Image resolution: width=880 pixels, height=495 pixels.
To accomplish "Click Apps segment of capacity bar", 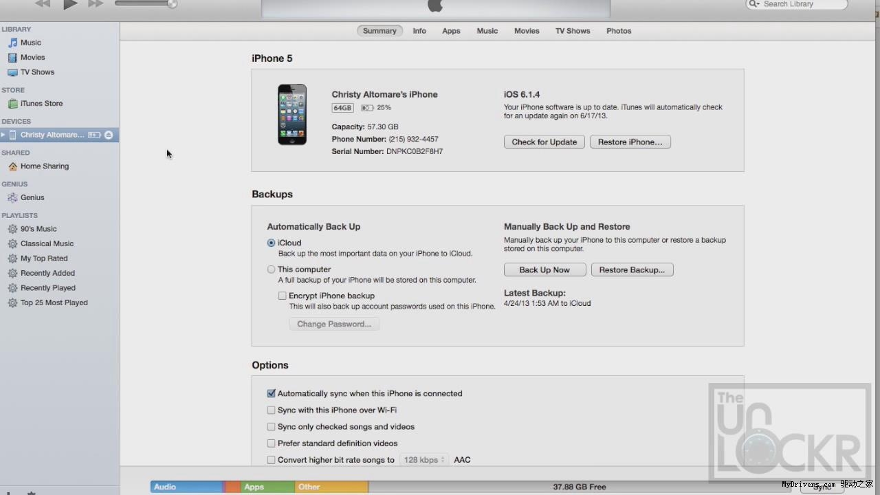I will tap(267, 487).
